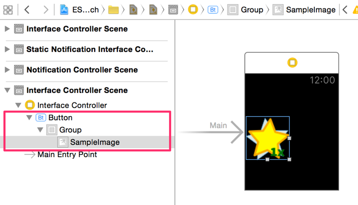Viewport: 358px width, 205px height.
Task: Select Interface Controller in the outline
Action: (x=72, y=105)
